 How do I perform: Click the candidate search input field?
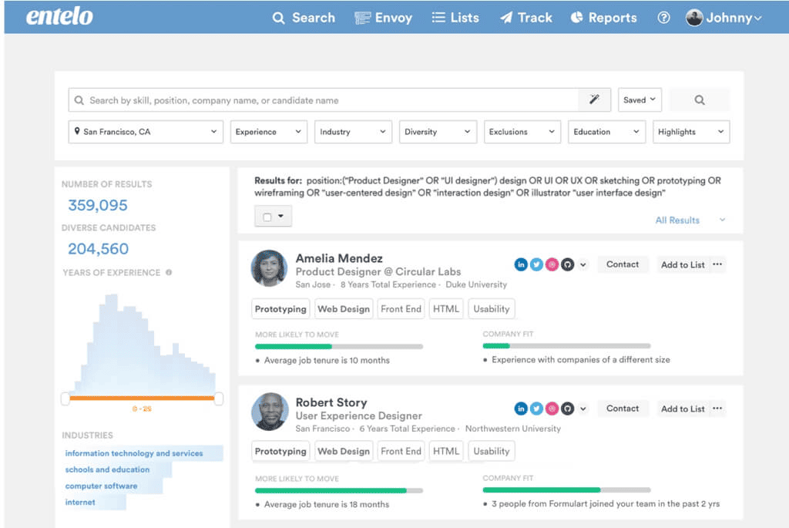[x=324, y=100]
